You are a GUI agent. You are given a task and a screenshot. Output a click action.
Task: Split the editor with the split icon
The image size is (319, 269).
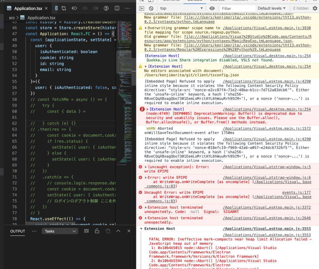click(117, 8)
